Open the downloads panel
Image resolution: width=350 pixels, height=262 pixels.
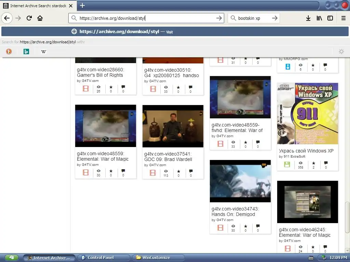(x=308, y=18)
